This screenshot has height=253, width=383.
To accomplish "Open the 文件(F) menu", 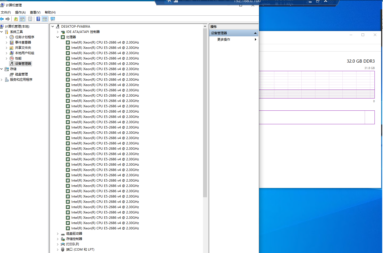I will click(6, 12).
